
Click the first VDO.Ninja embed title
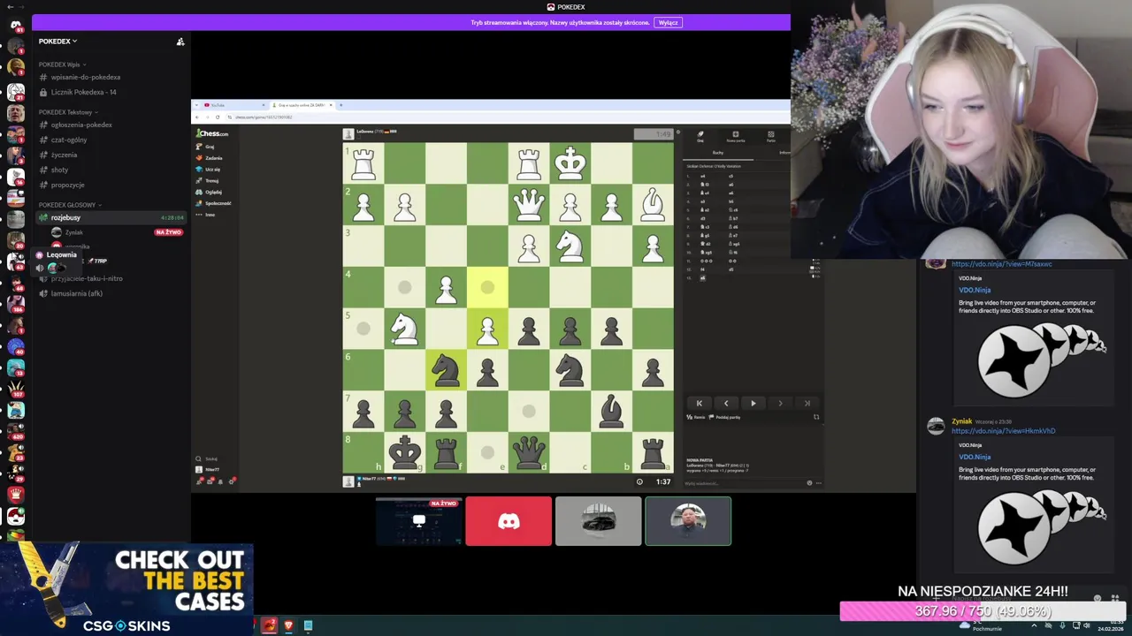(975, 290)
